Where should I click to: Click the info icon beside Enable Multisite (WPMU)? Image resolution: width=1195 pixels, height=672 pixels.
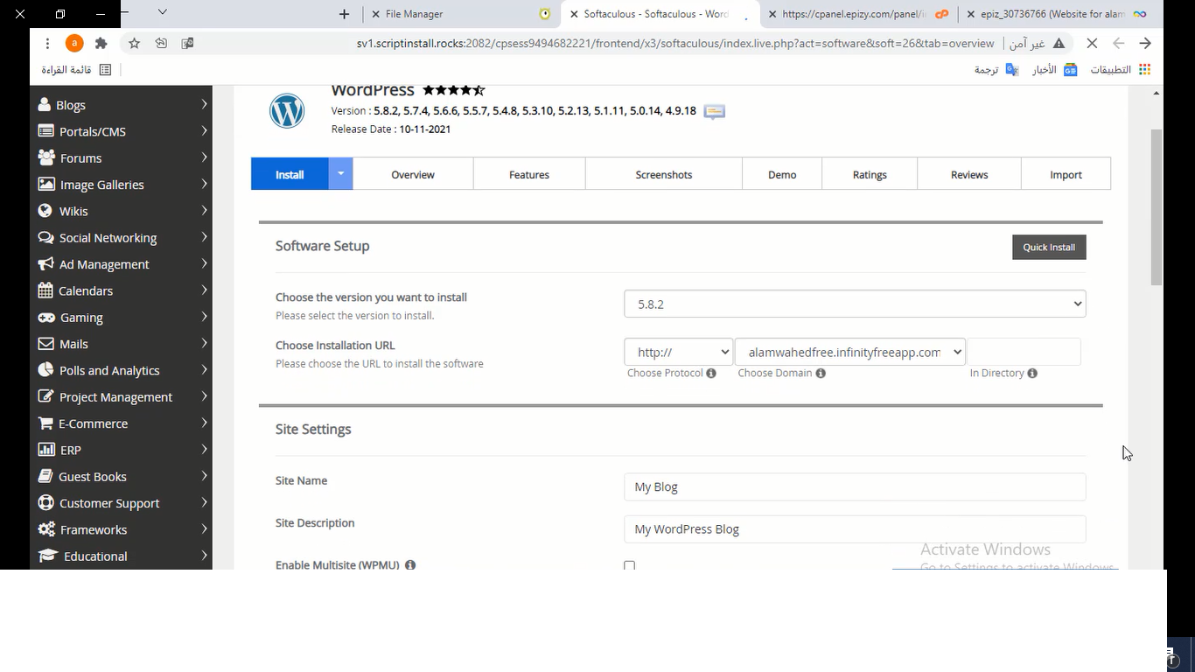[410, 565]
